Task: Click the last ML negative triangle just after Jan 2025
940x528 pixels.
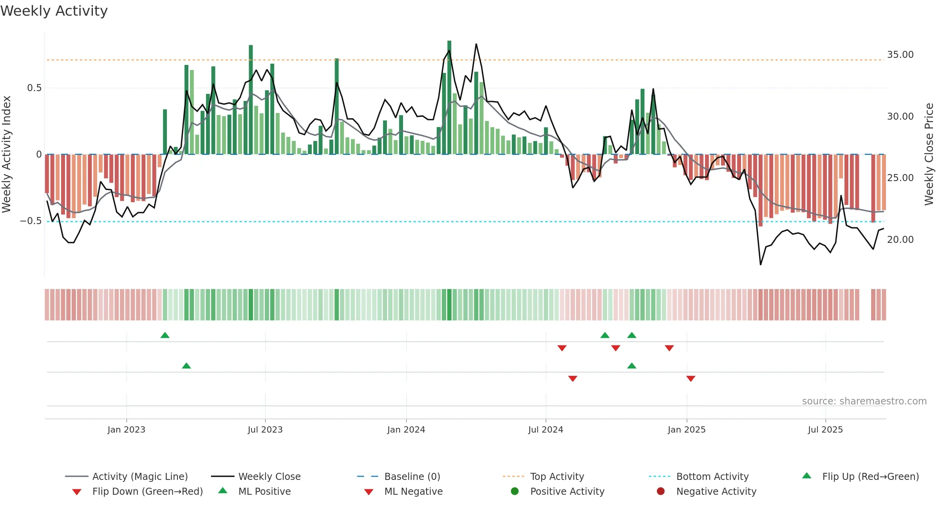Action: tap(691, 379)
